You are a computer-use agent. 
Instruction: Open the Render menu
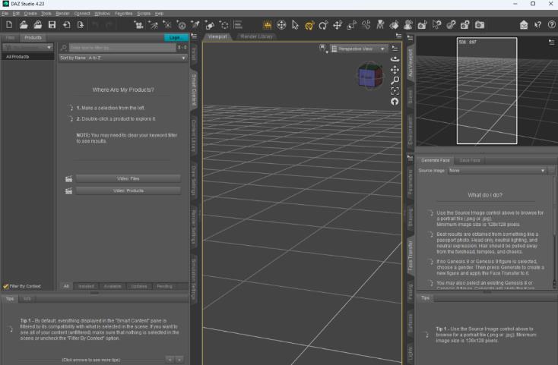[62, 14]
